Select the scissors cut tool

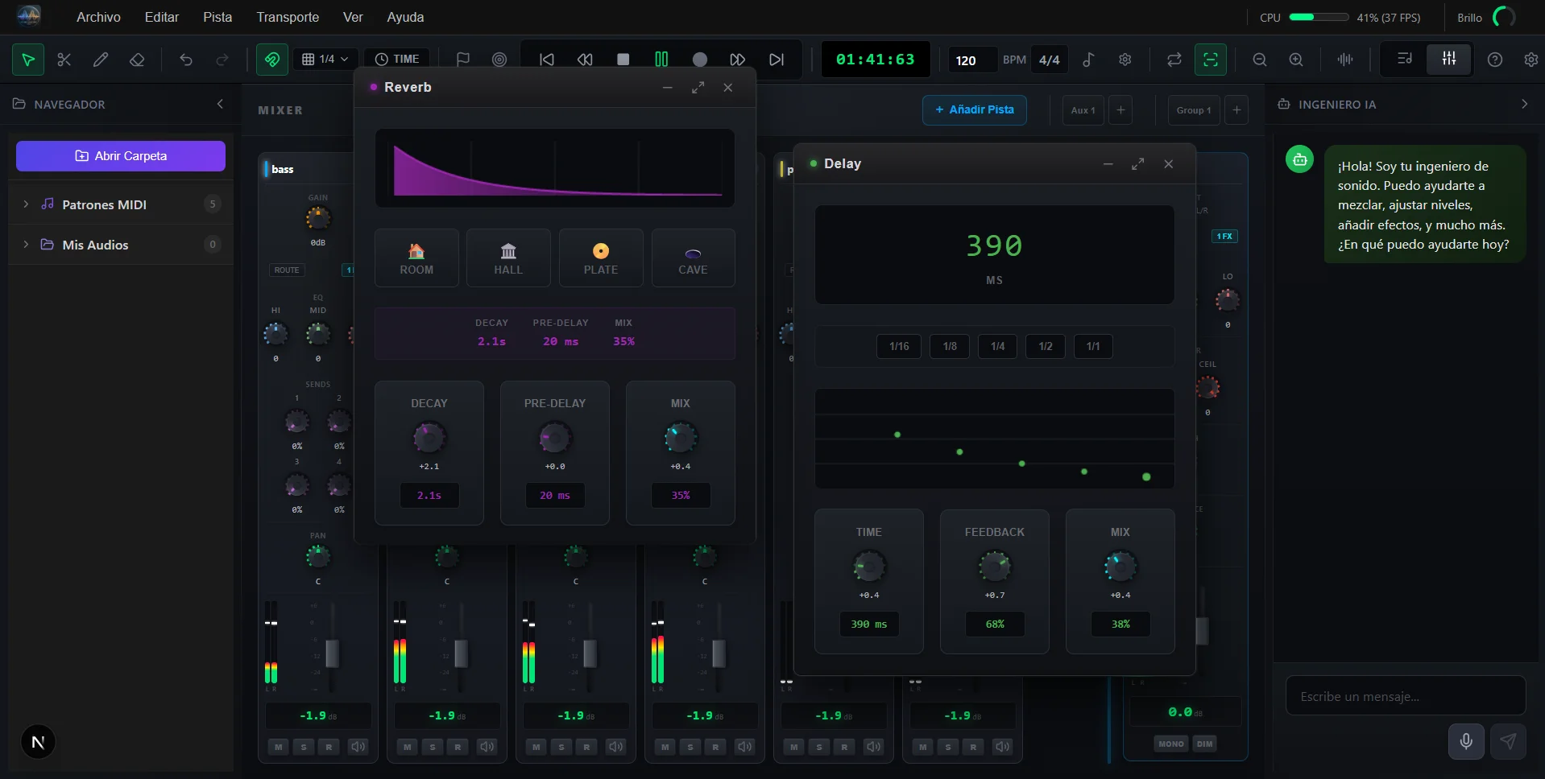click(64, 60)
